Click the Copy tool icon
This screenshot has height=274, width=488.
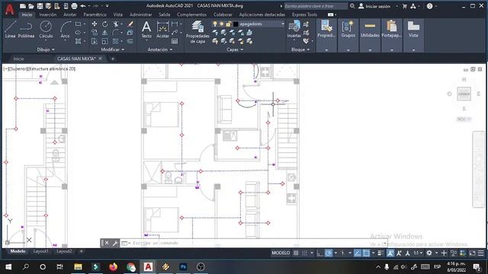[95, 32]
